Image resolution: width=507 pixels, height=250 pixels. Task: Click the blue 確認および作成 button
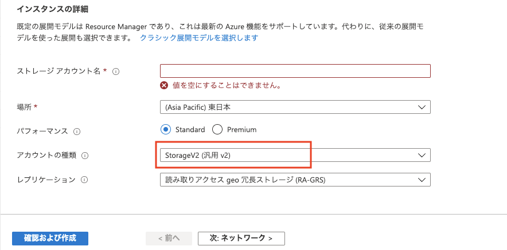[50, 239]
